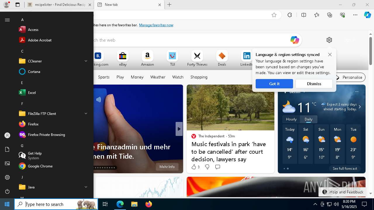Screen dimensions: 374x210
Task: Switch weather card to Hourly
Action: click(291, 119)
